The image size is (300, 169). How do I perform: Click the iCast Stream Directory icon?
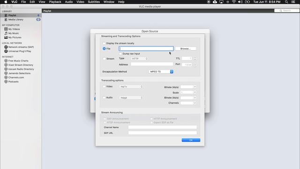pyautogui.click(x=6, y=65)
